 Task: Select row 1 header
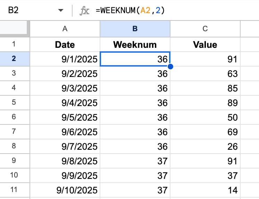tap(15, 44)
